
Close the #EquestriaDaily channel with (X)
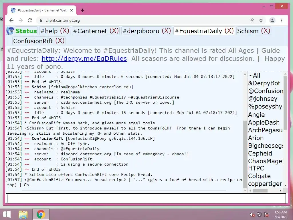229,31
